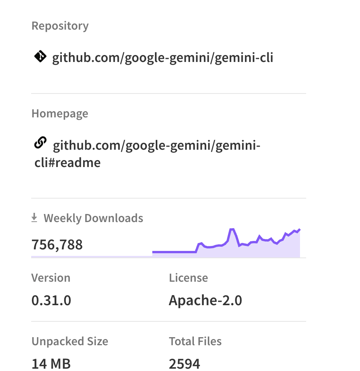
Task: Click the Homepage section heading
Action: [x=60, y=114]
